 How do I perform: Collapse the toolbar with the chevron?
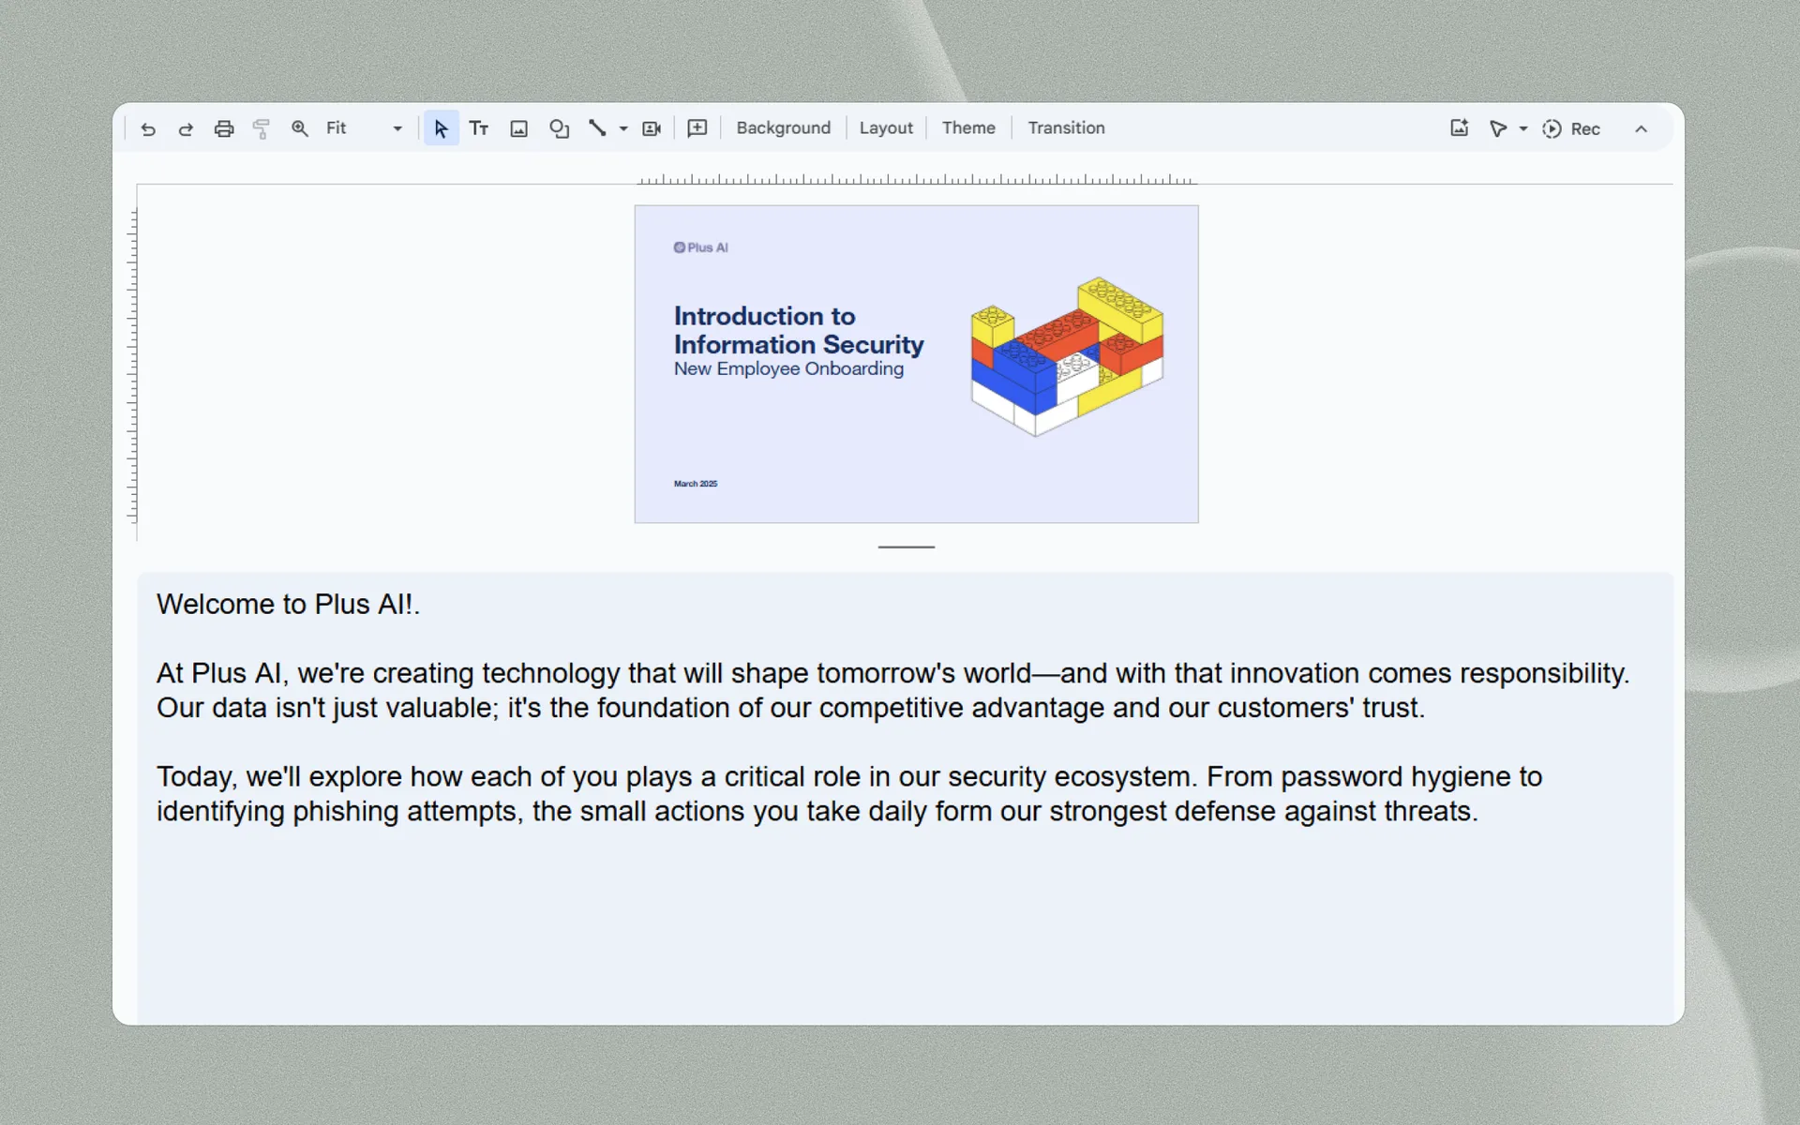(1641, 129)
